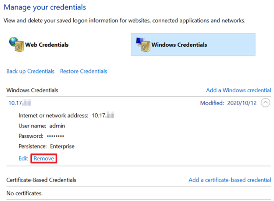Remove the saved 10.17 credential
The height and width of the screenshot is (201, 274).
click(44, 159)
